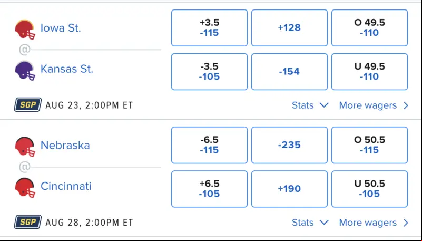Image resolution: width=422 pixels, height=241 pixels.
Task: Click the SGP badge for Aug 28 game
Action: (x=28, y=222)
